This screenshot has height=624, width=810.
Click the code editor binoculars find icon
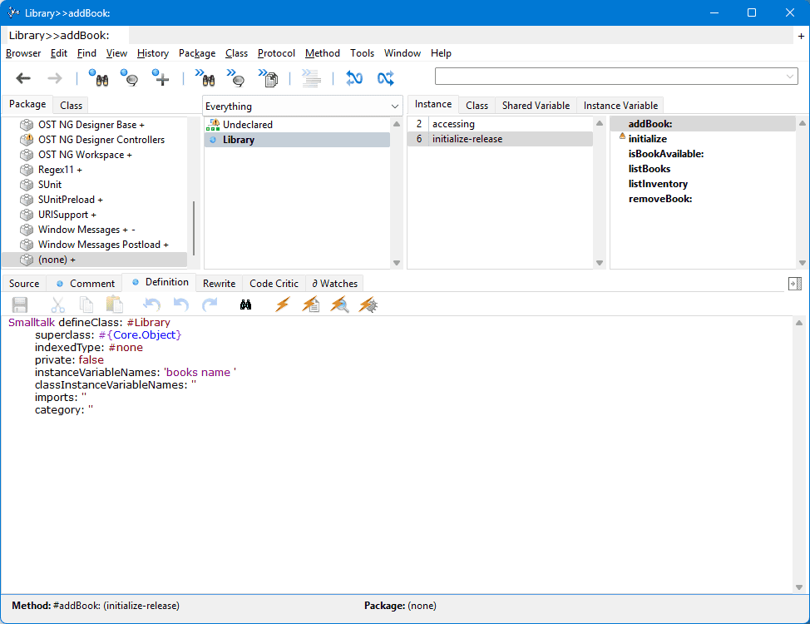(x=245, y=305)
